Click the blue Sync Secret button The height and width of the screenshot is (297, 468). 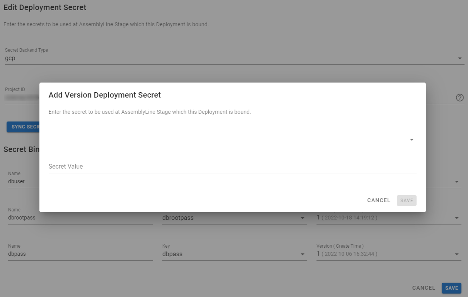tap(23, 127)
